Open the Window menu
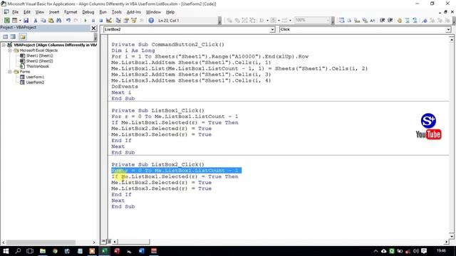The width and height of the screenshot is (456, 256). pos(153,12)
